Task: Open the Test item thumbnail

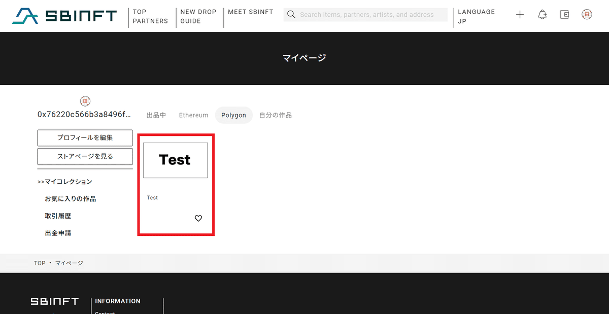Action: [x=176, y=160]
